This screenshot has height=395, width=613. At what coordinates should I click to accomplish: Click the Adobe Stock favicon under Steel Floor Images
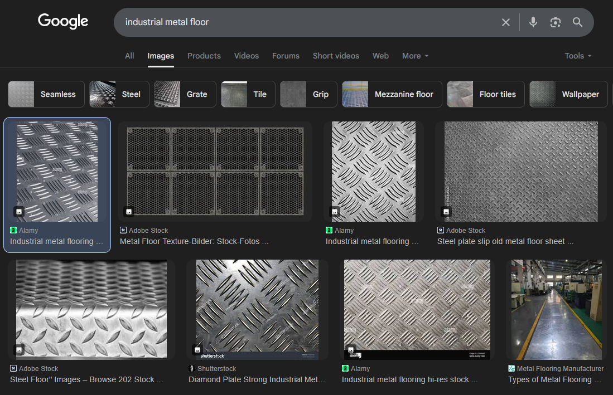click(13, 368)
